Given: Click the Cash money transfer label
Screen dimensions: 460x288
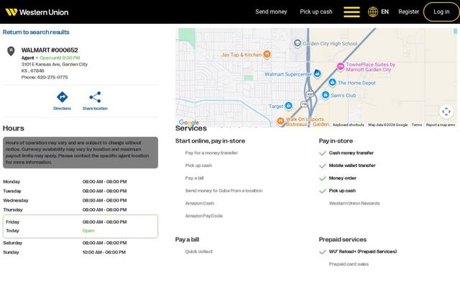Looking at the screenshot, I should [x=351, y=153].
